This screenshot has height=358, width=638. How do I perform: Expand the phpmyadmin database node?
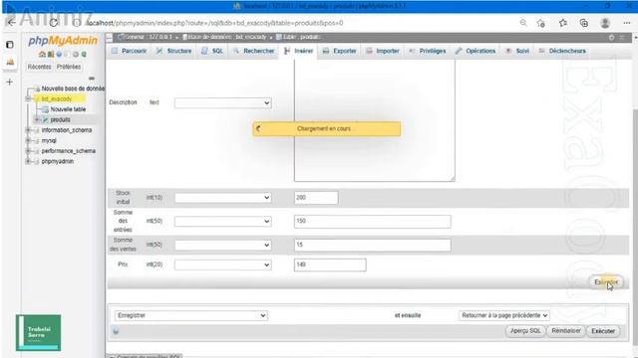[28, 161]
